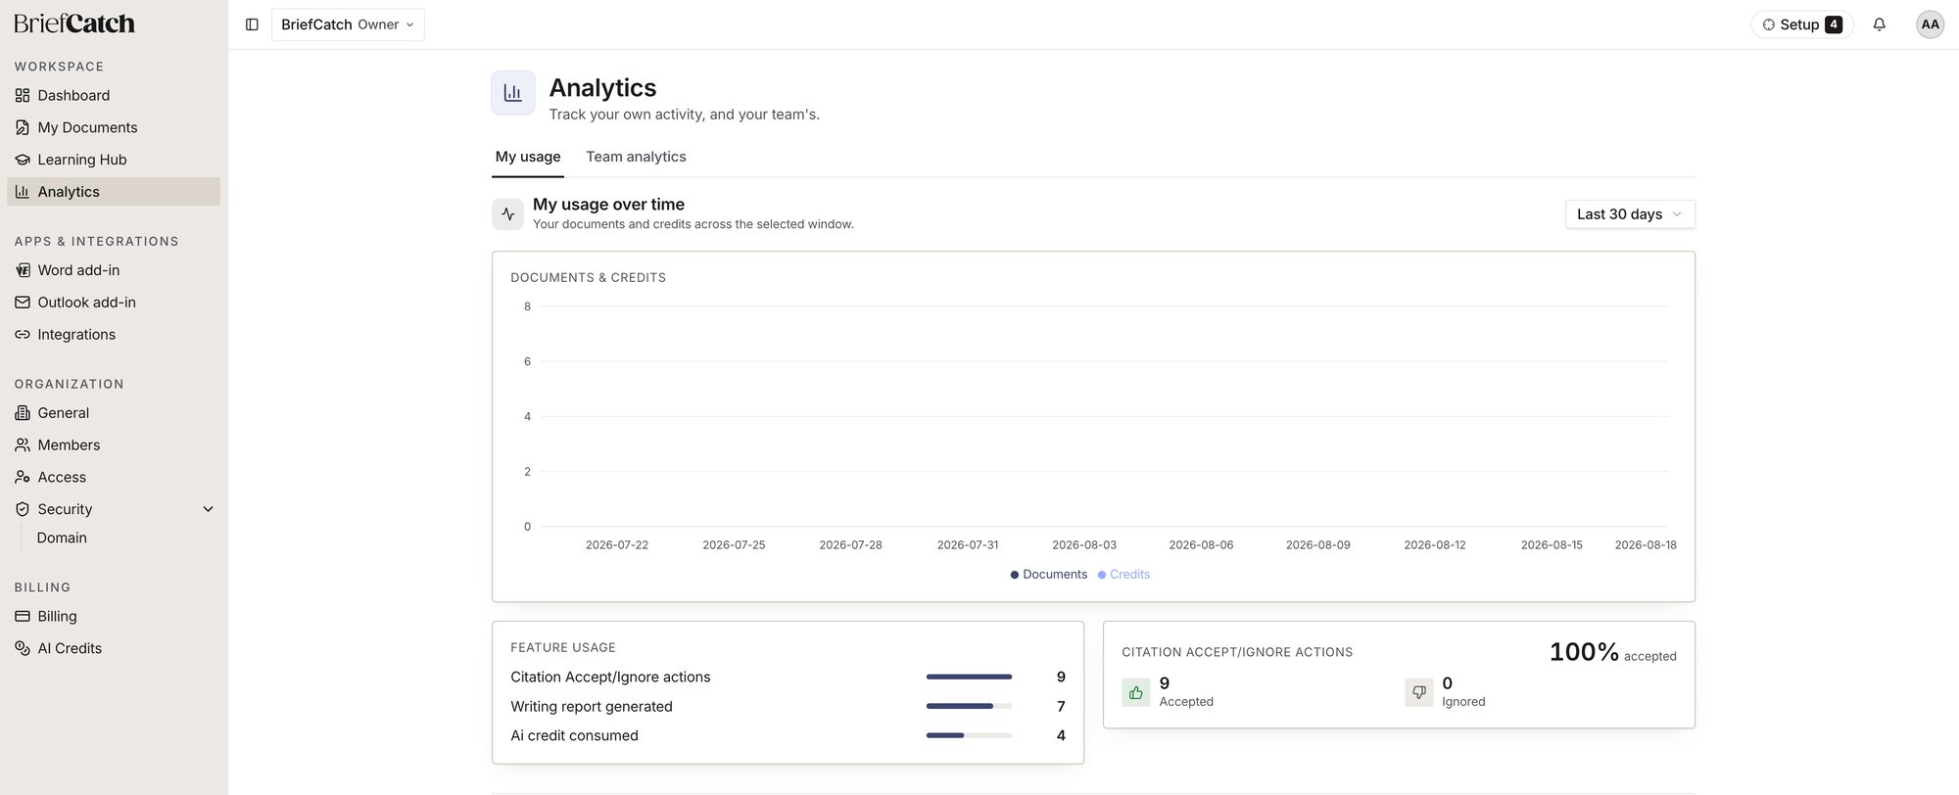Open the Last 30 days dropdown
Screen dimensions: 1959x795
pos(1630,214)
